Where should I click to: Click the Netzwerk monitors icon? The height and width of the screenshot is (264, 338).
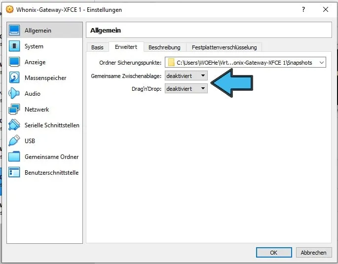14,109
